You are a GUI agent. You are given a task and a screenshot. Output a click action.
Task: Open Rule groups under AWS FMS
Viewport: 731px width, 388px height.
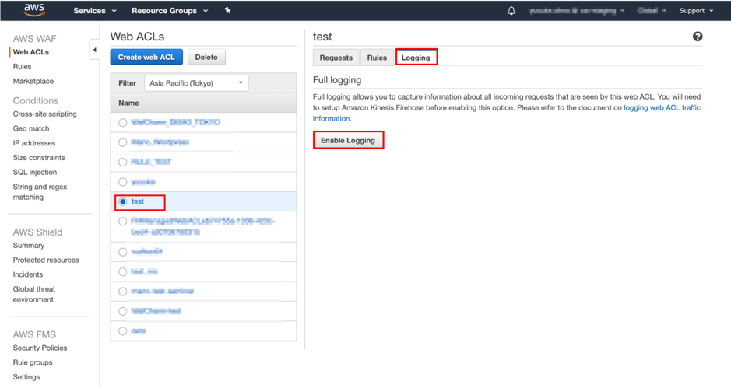click(33, 362)
